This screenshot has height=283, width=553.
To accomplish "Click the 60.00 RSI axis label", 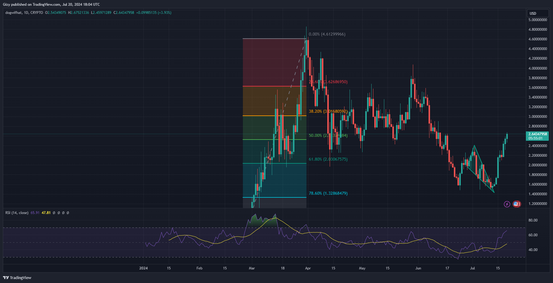I will coord(533,235).
